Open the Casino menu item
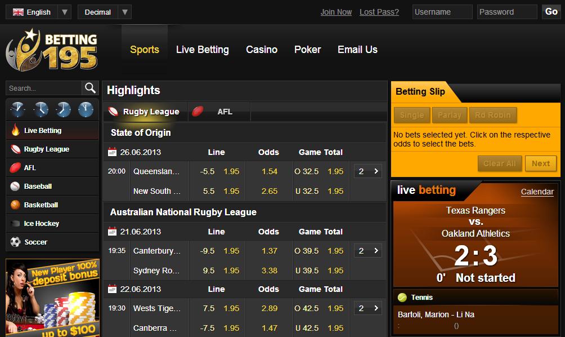 tap(262, 50)
